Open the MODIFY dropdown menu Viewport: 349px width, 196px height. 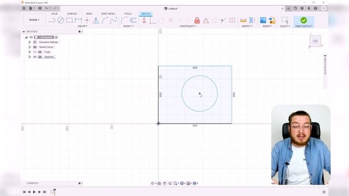[129, 26]
